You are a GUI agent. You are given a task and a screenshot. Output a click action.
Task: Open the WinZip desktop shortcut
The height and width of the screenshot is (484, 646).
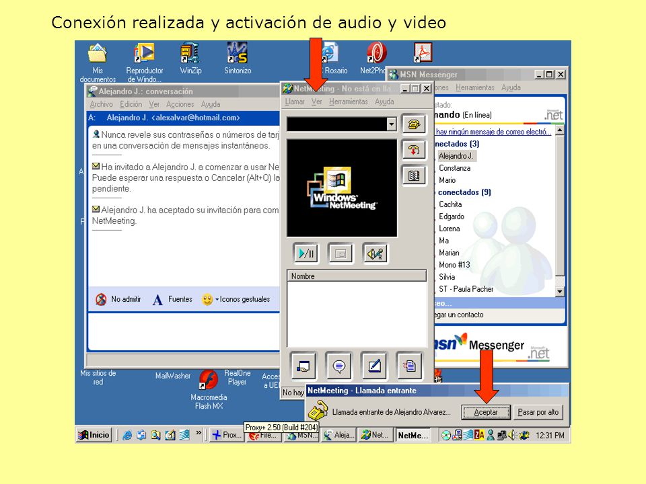click(190, 59)
